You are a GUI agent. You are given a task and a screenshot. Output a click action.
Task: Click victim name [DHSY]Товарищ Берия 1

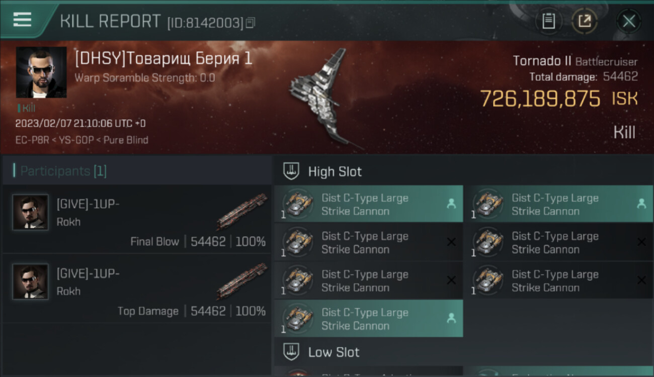pos(163,59)
